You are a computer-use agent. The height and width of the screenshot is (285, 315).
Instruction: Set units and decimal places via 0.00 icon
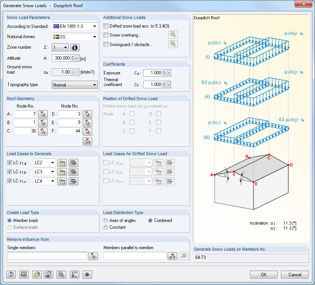(23, 274)
